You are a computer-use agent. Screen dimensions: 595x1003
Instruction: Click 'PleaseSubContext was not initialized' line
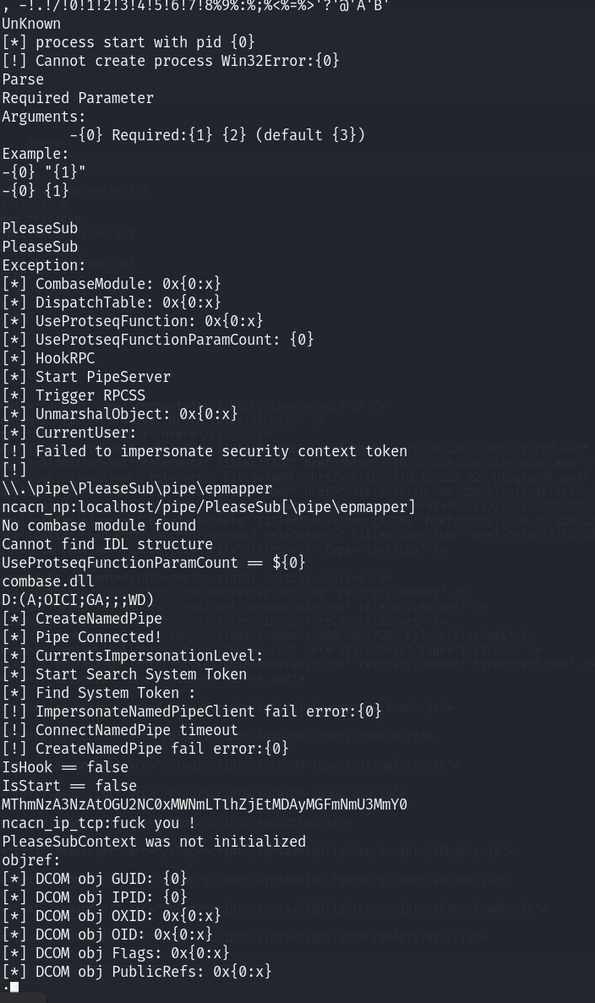154,842
